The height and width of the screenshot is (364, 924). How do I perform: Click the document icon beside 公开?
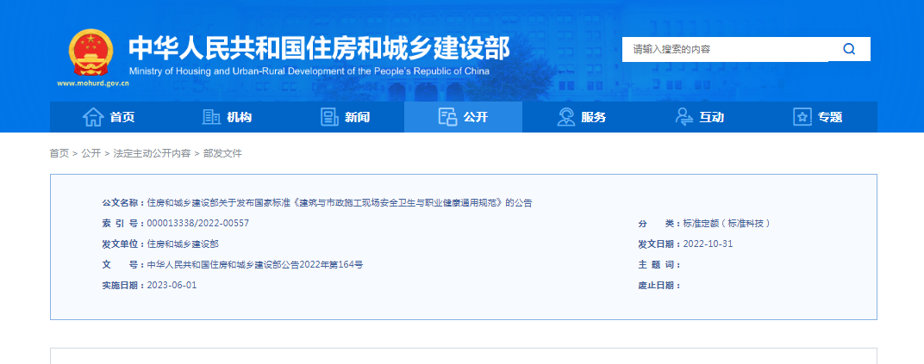448,117
